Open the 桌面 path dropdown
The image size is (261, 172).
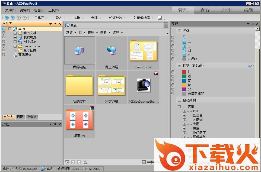coord(165,25)
